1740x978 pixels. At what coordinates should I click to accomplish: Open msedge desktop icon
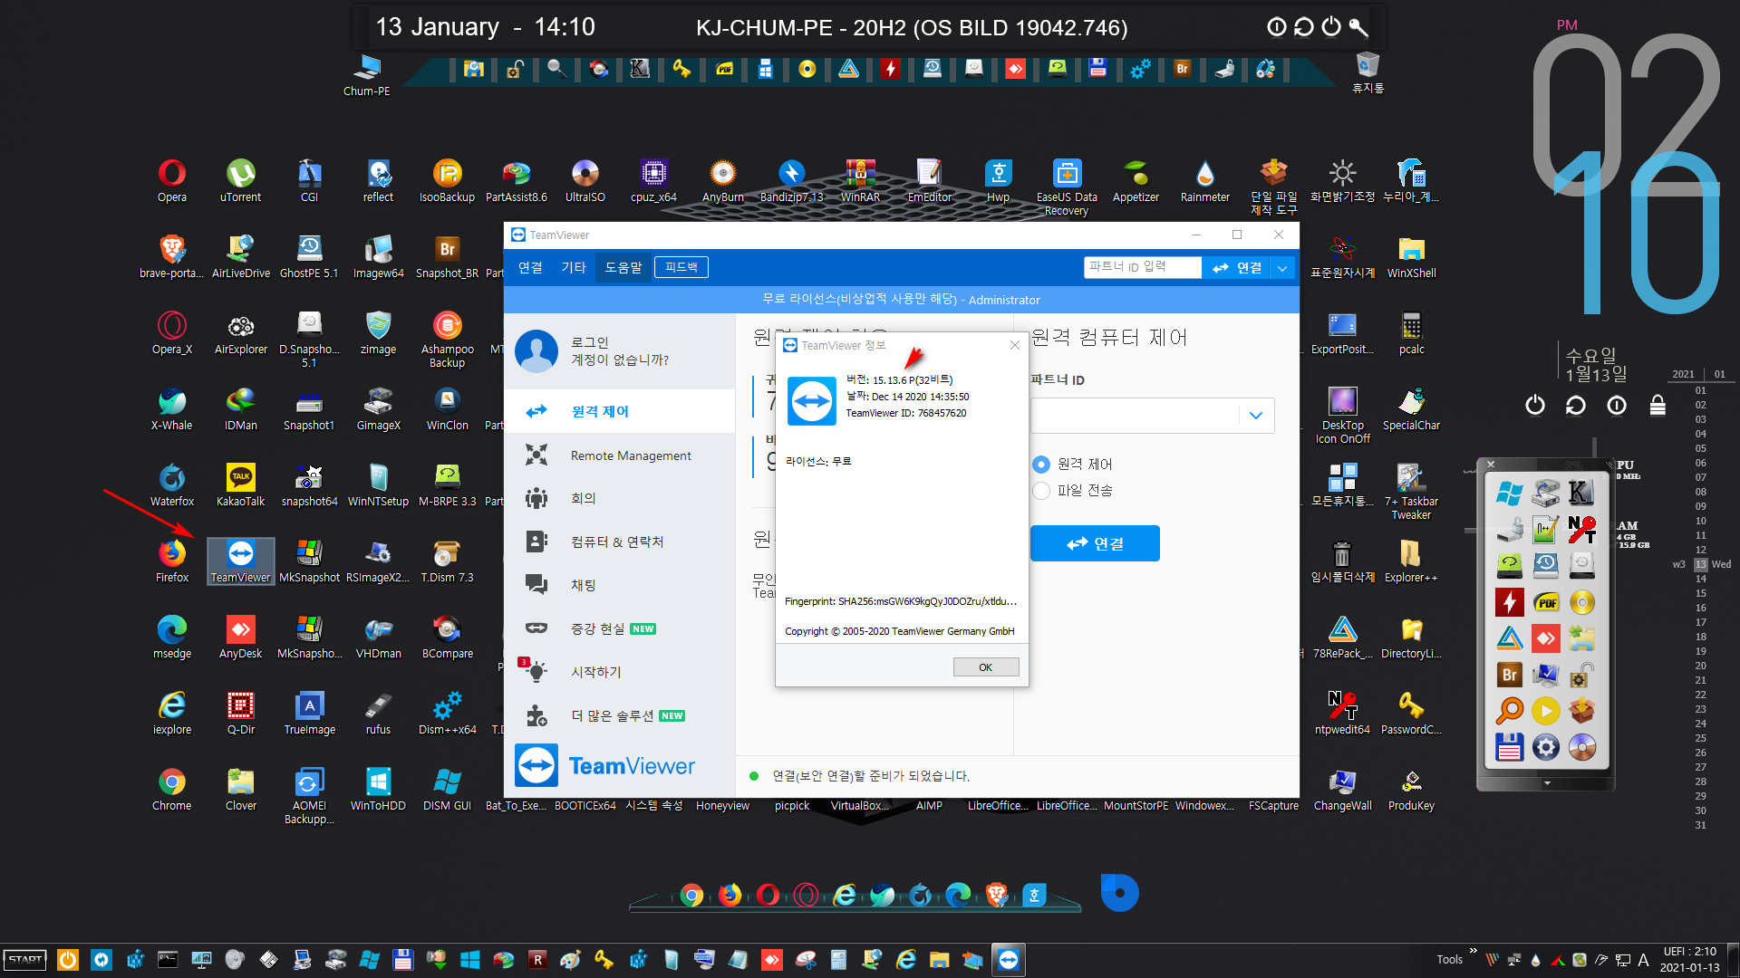coord(172,636)
